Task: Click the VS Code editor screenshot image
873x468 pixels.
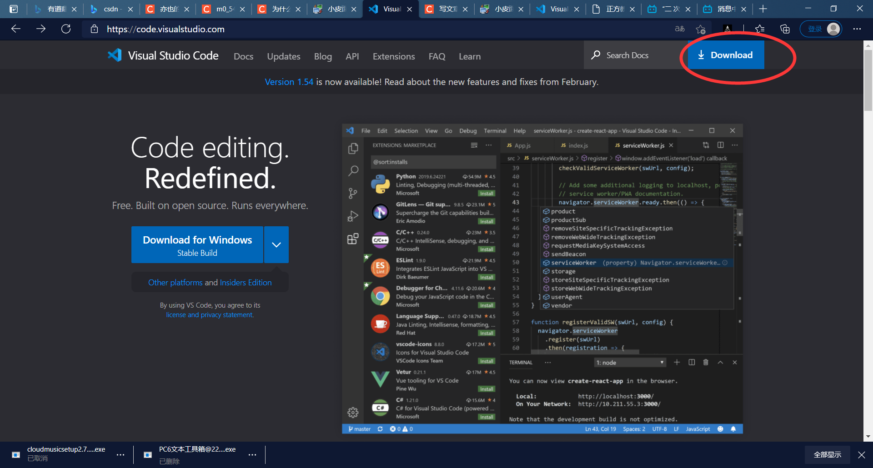Action: tap(542, 279)
